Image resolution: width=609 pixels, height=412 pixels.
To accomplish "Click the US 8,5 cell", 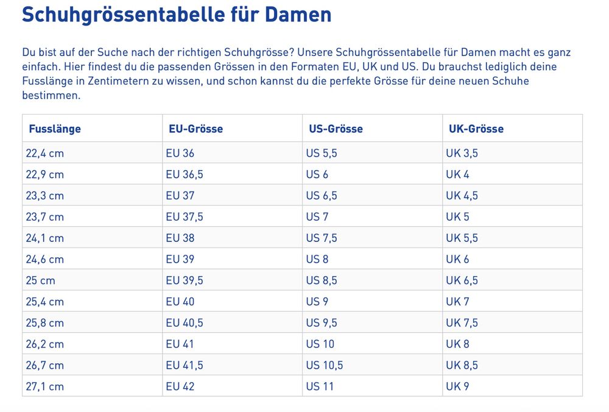I will tap(373, 280).
